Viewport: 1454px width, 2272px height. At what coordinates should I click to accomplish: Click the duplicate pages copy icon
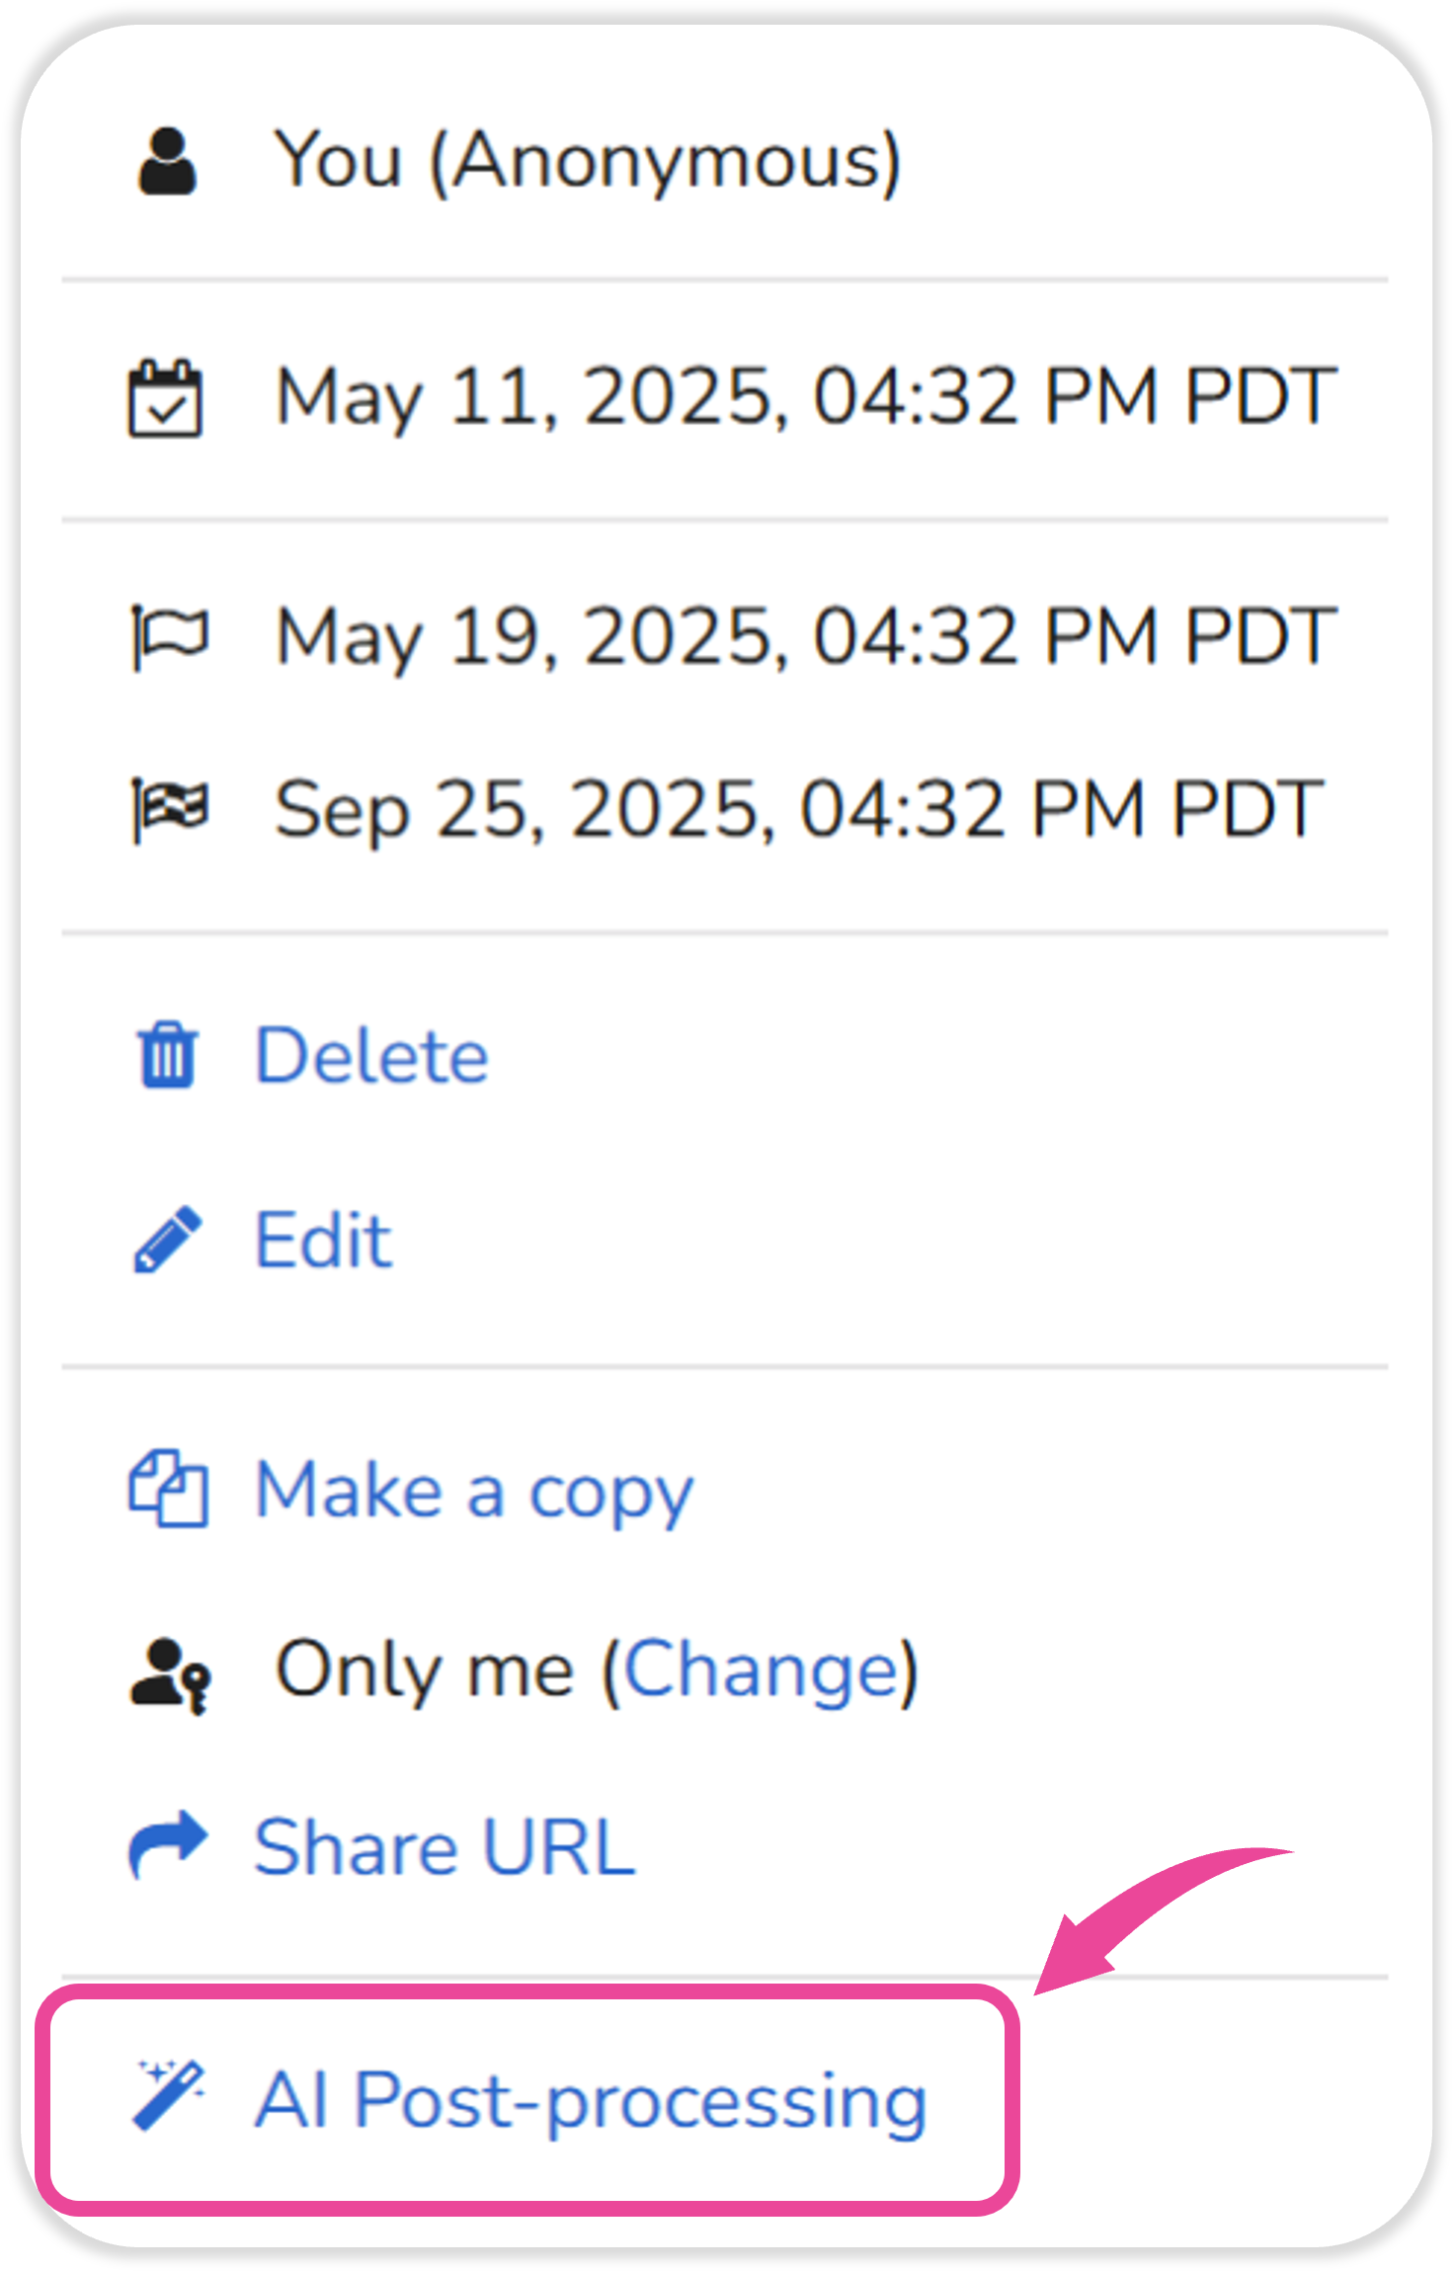168,1490
